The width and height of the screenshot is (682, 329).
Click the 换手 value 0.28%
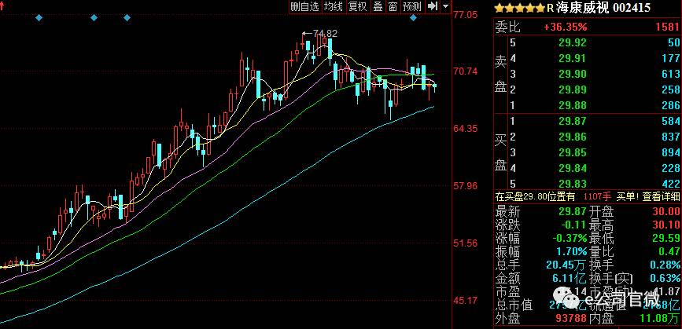663,265
